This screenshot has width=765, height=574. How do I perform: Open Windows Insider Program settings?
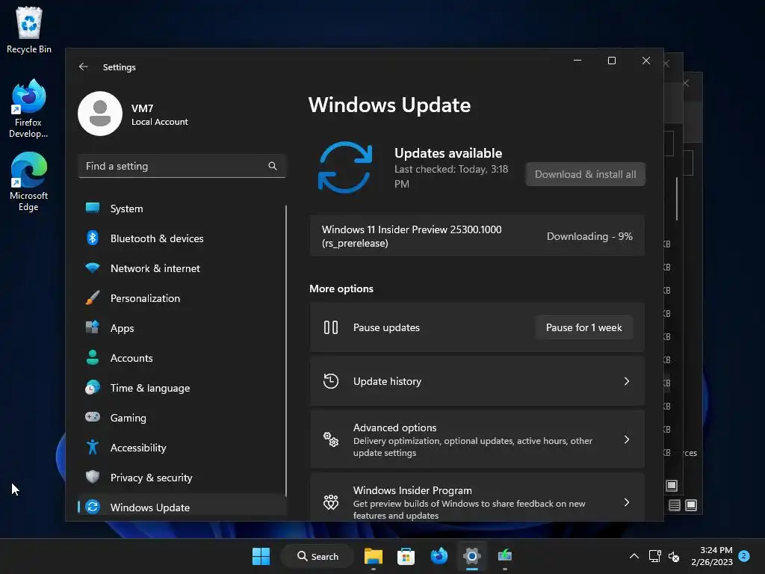click(477, 497)
